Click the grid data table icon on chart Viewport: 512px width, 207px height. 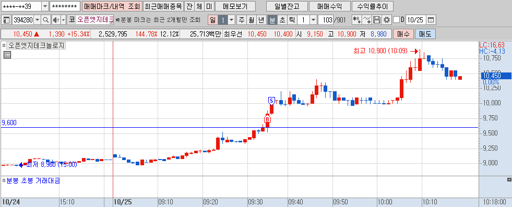click(x=7, y=55)
